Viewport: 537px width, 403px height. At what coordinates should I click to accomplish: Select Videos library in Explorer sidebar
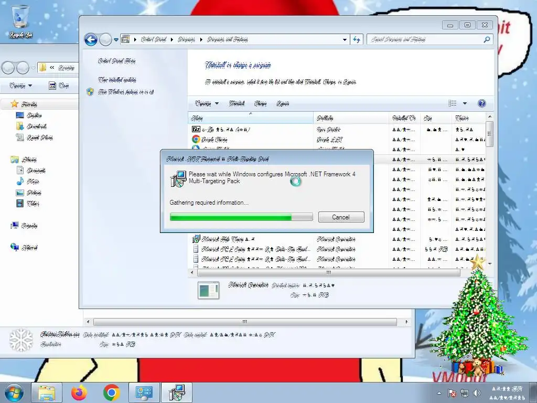(x=33, y=204)
